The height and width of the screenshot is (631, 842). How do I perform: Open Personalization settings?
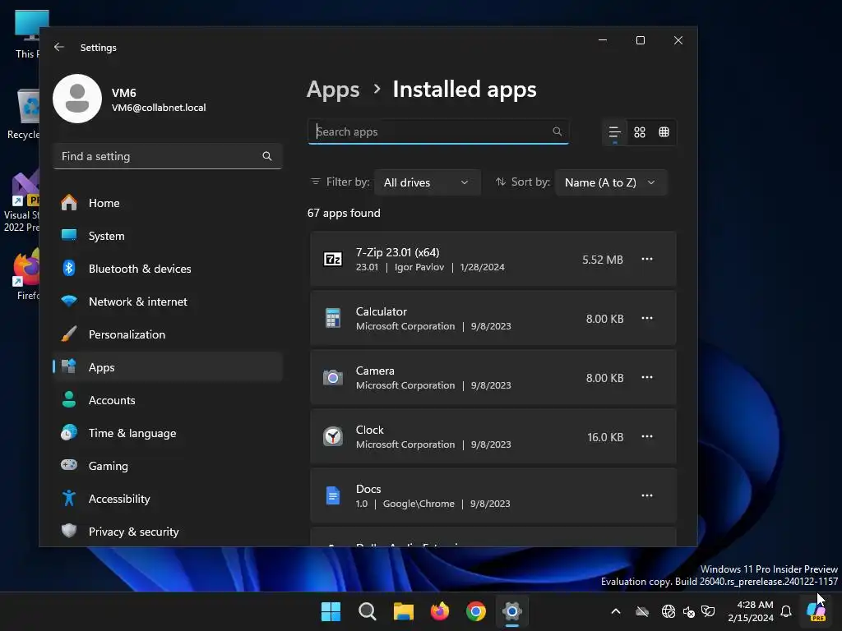tap(168, 334)
